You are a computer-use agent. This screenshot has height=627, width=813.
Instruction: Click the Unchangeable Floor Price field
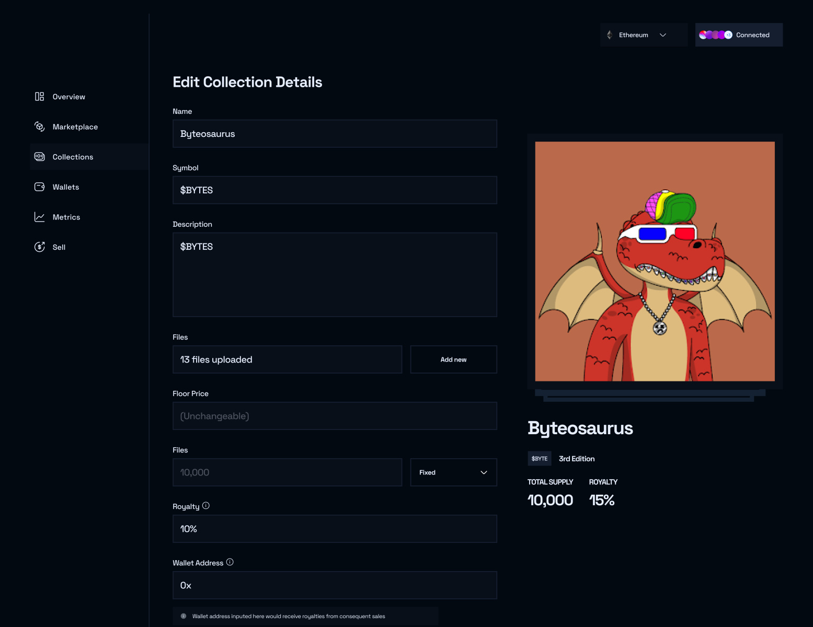click(x=335, y=416)
